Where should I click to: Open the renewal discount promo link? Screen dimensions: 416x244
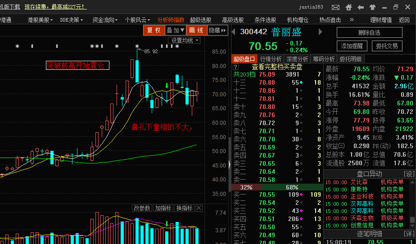point(55,7)
